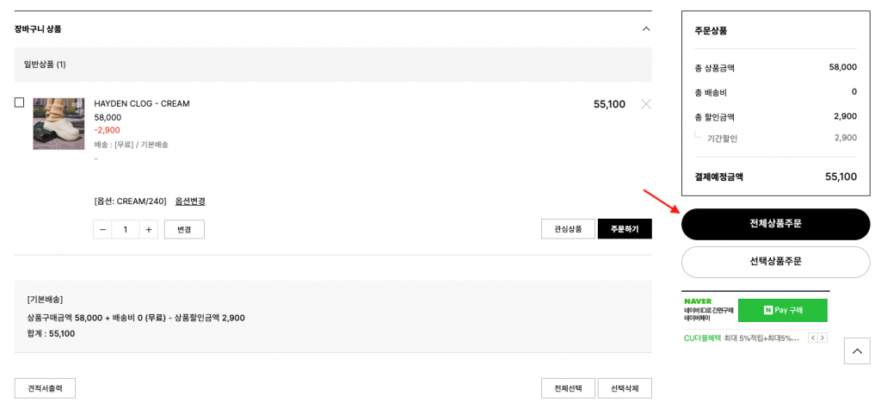
Task: Check the HAYDEN CLOG item checkbox
Action: tap(20, 102)
